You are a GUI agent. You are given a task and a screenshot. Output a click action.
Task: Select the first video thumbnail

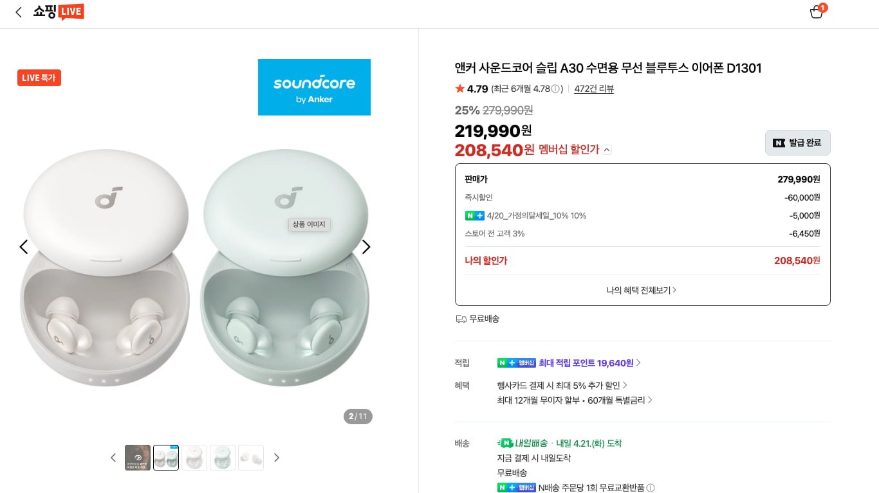pyautogui.click(x=138, y=458)
